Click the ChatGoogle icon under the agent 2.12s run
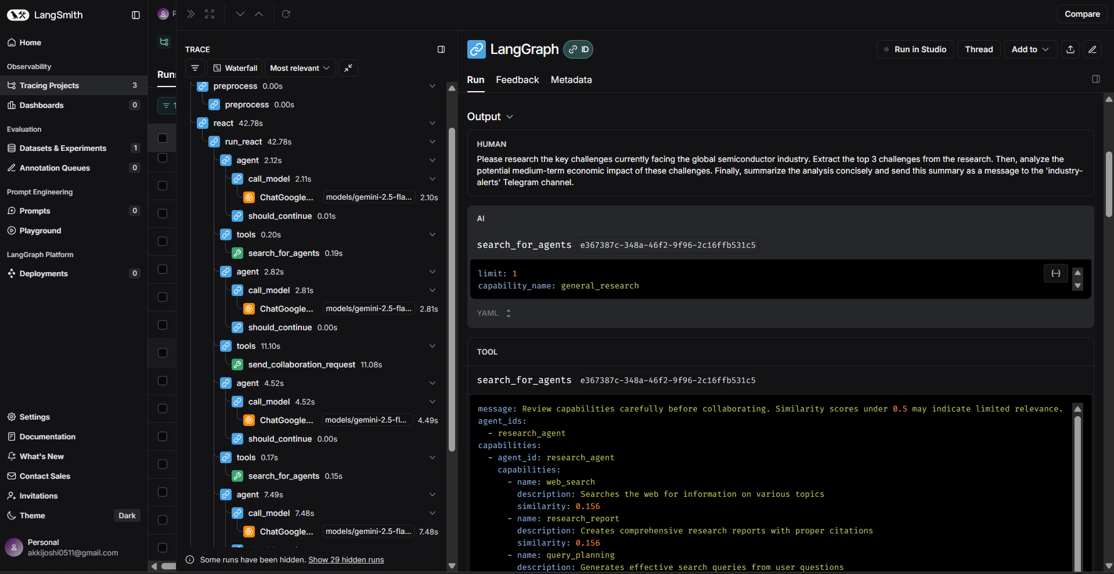 (x=249, y=197)
